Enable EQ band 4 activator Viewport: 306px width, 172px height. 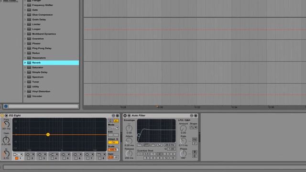(x=52, y=158)
